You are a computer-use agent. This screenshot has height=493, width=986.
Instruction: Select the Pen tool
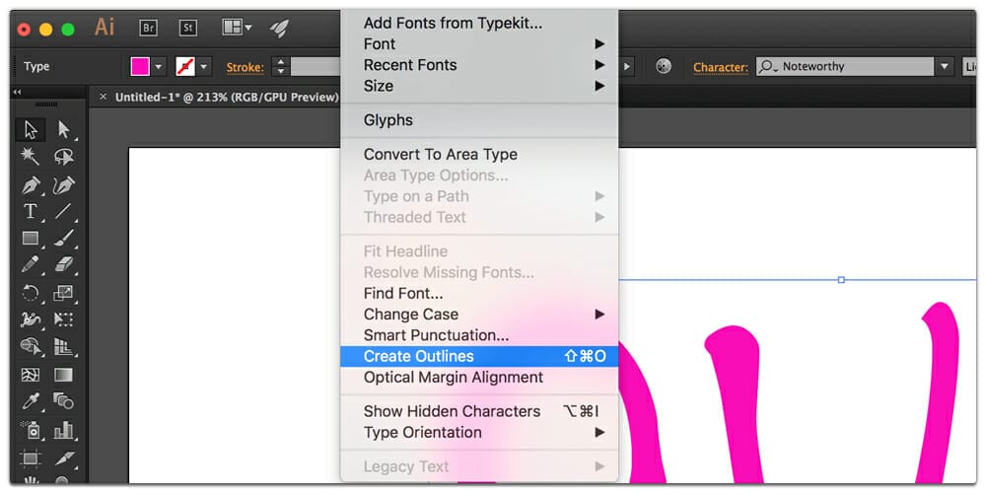pyautogui.click(x=31, y=185)
